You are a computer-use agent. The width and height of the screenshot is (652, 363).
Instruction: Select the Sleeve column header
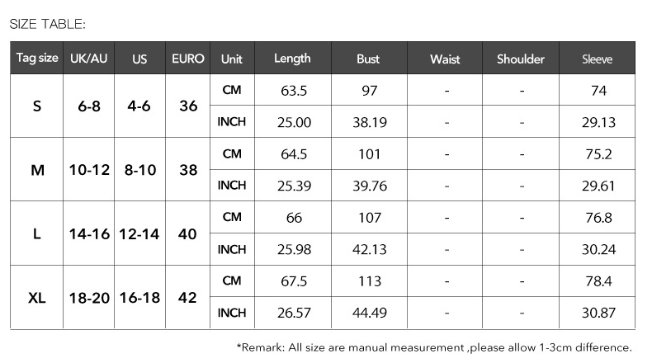point(597,58)
